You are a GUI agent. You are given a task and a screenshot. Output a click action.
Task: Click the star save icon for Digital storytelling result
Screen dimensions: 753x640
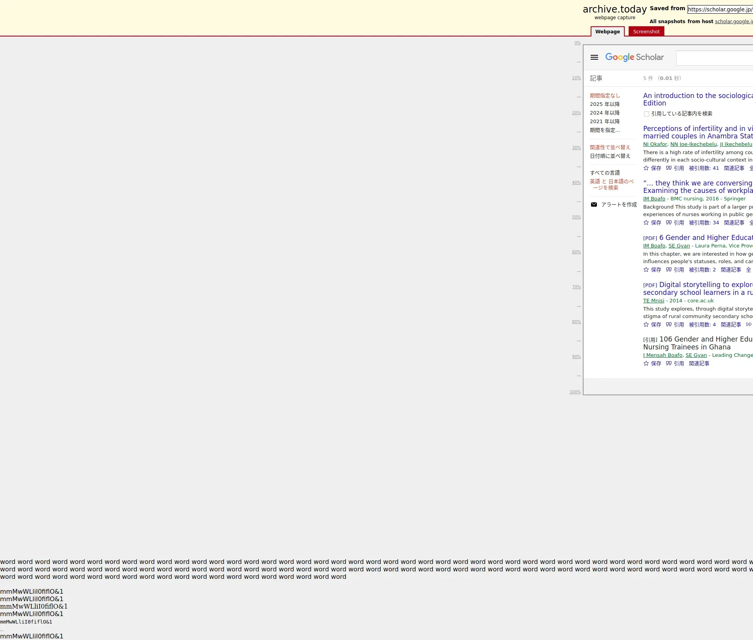coord(646,325)
